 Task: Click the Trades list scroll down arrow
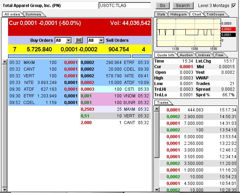[x=157, y=189]
